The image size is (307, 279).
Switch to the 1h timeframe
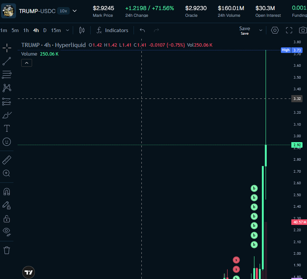pyautogui.click(x=26, y=30)
